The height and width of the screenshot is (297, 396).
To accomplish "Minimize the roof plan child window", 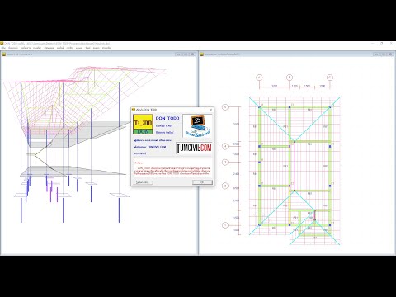I will 376,54.
